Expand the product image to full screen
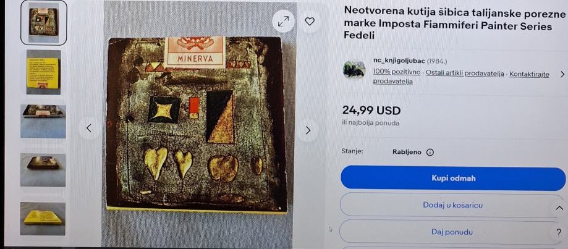The image size is (568, 249). point(283,22)
